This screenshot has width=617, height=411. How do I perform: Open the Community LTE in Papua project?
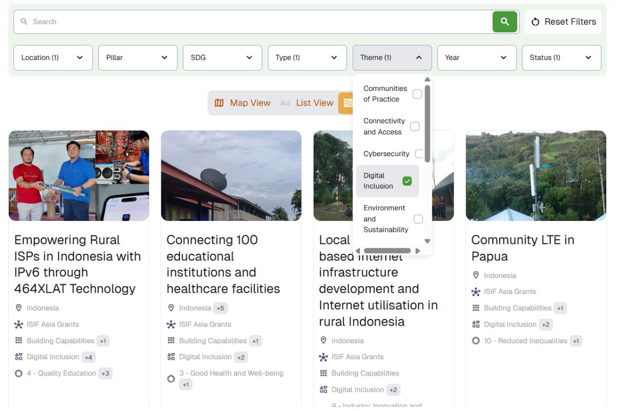(523, 248)
